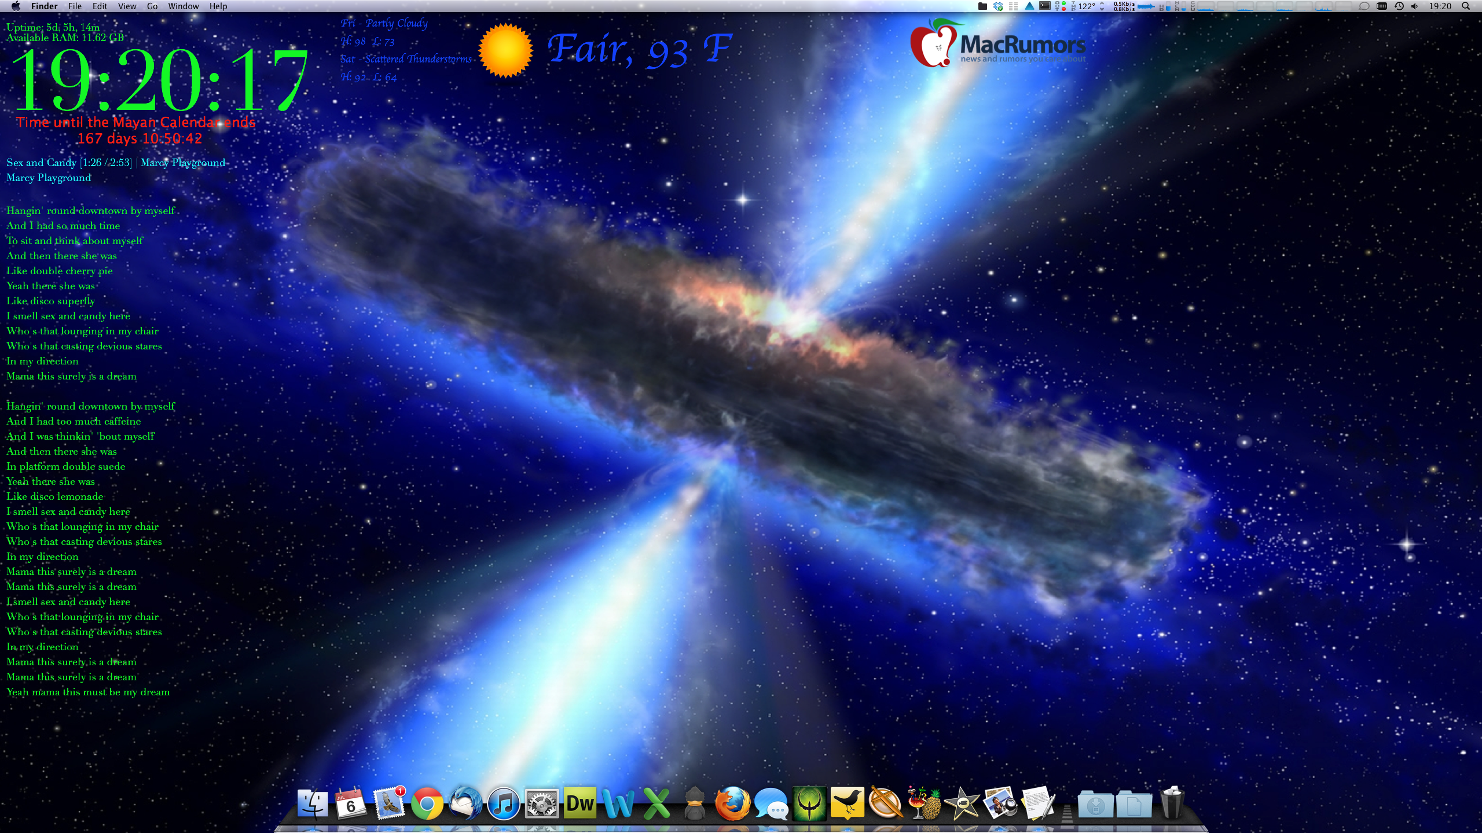Open TextEdit from the Dock
Screen dimensions: 1482x833
[x=1039, y=803]
